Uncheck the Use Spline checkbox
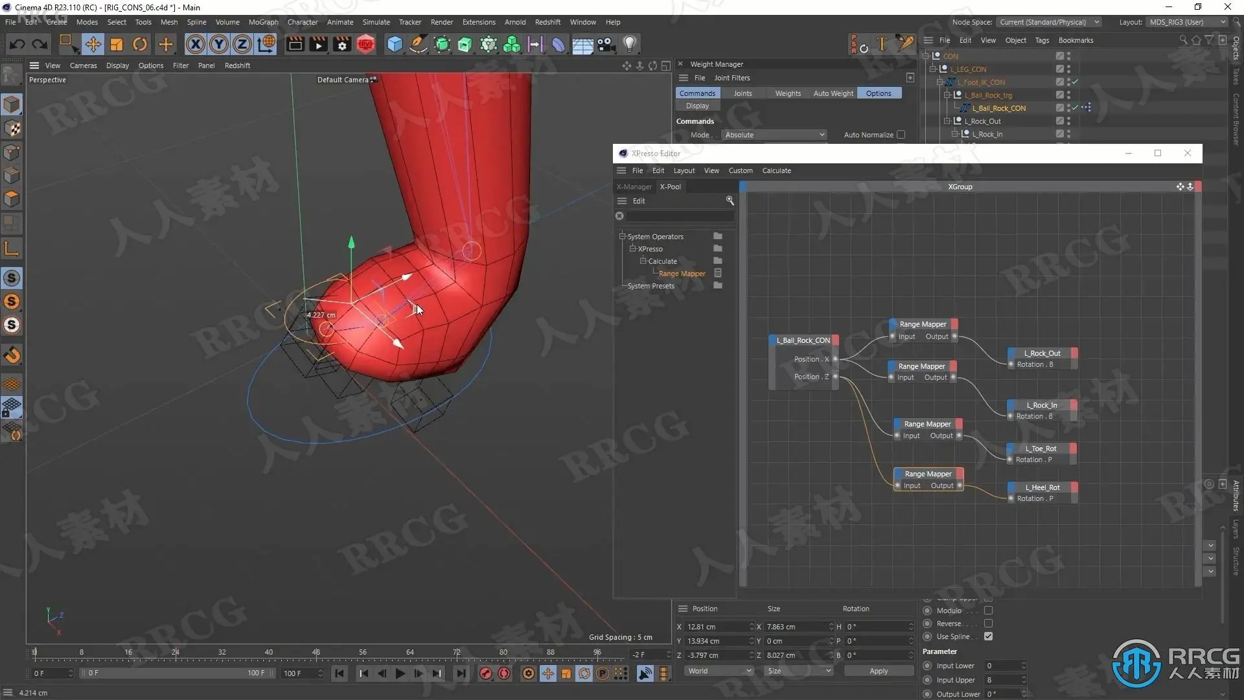Image resolution: width=1244 pixels, height=700 pixels. [x=988, y=636]
